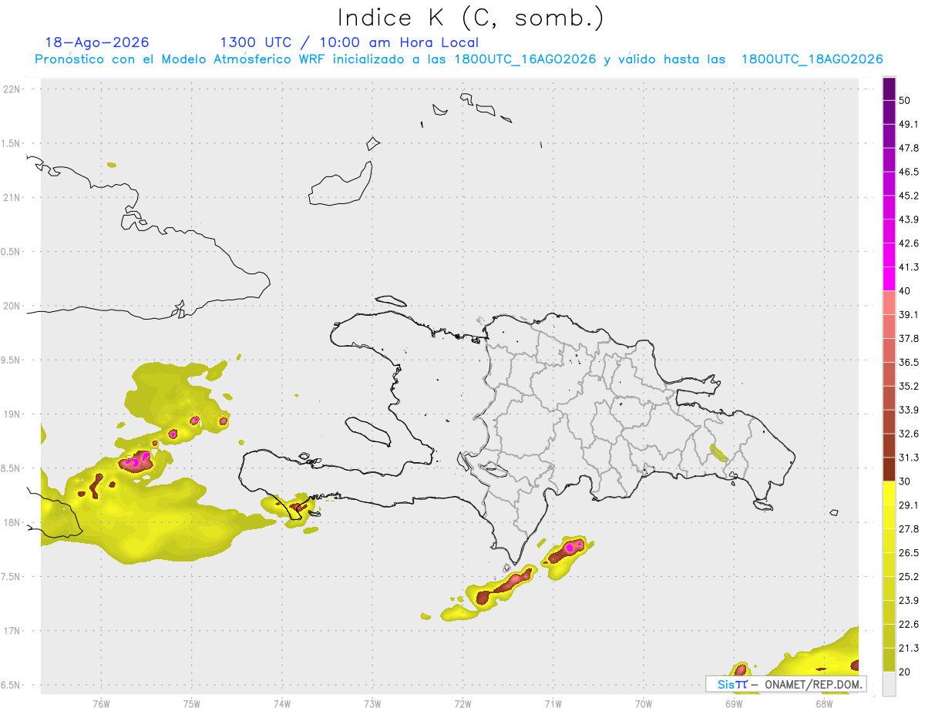Screen dimensions: 925x714
Task: Select the date label '18-Ago-2026'
Action: 97,42
